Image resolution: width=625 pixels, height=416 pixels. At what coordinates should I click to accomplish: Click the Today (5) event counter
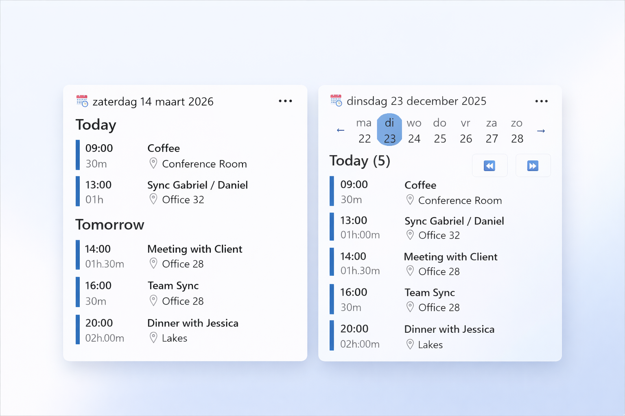point(360,161)
